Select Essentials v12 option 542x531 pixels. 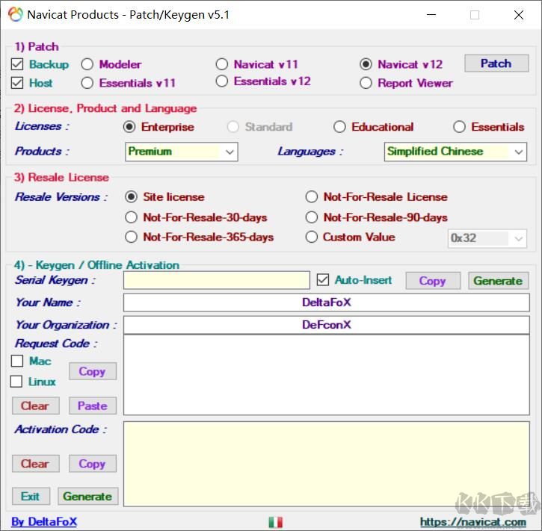pos(221,81)
